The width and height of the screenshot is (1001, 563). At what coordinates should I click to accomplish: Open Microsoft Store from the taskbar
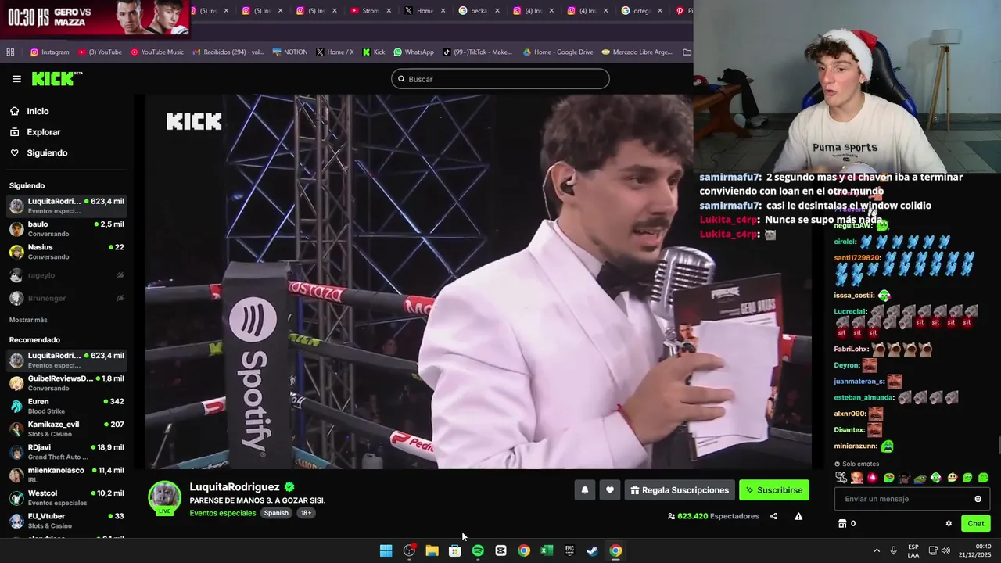pos(454,550)
